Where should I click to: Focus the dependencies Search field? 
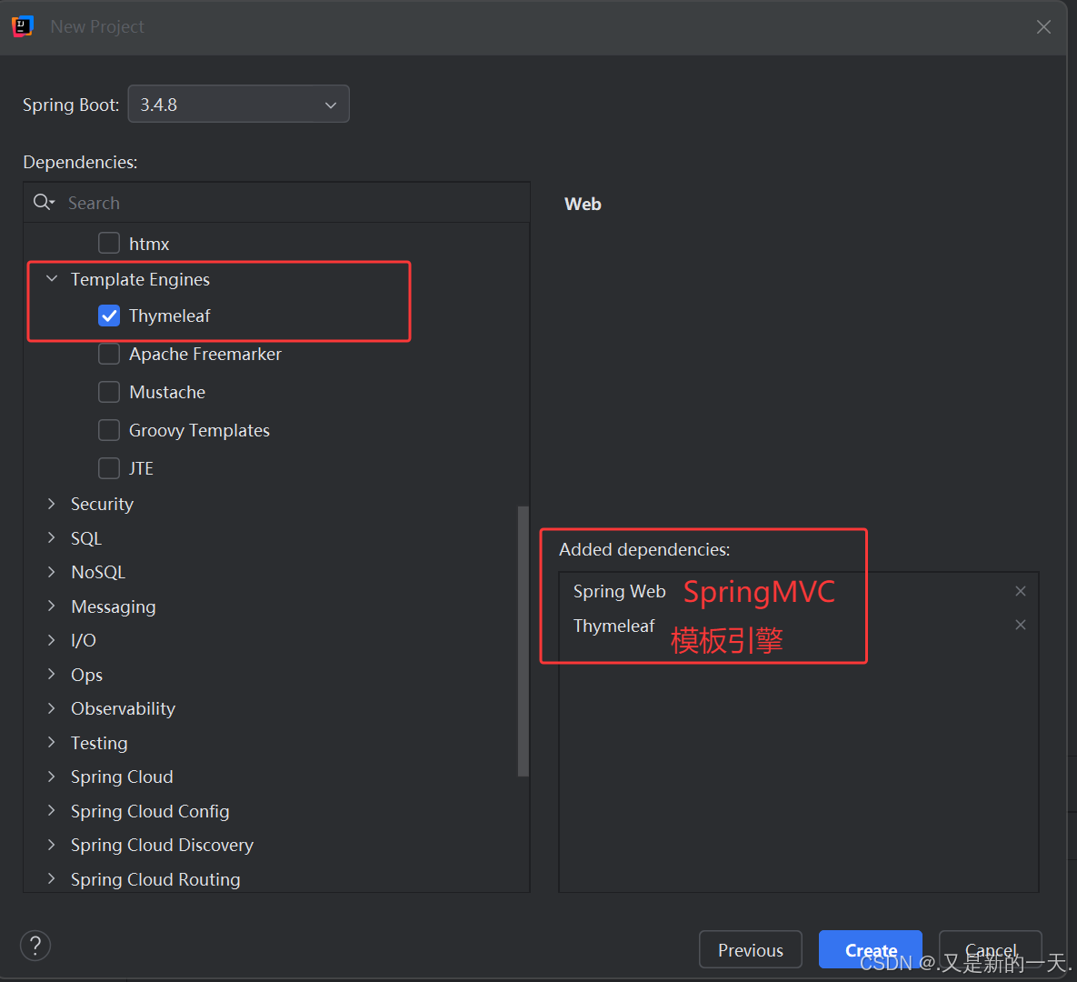tap(277, 203)
